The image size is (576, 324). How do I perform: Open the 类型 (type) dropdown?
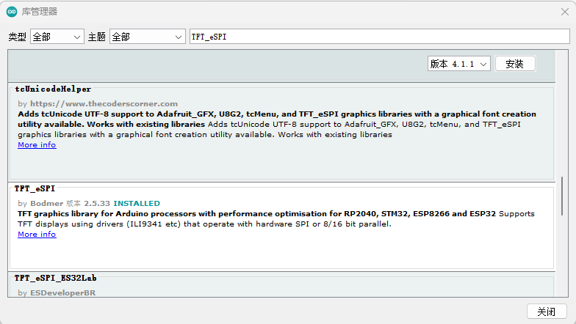click(57, 37)
